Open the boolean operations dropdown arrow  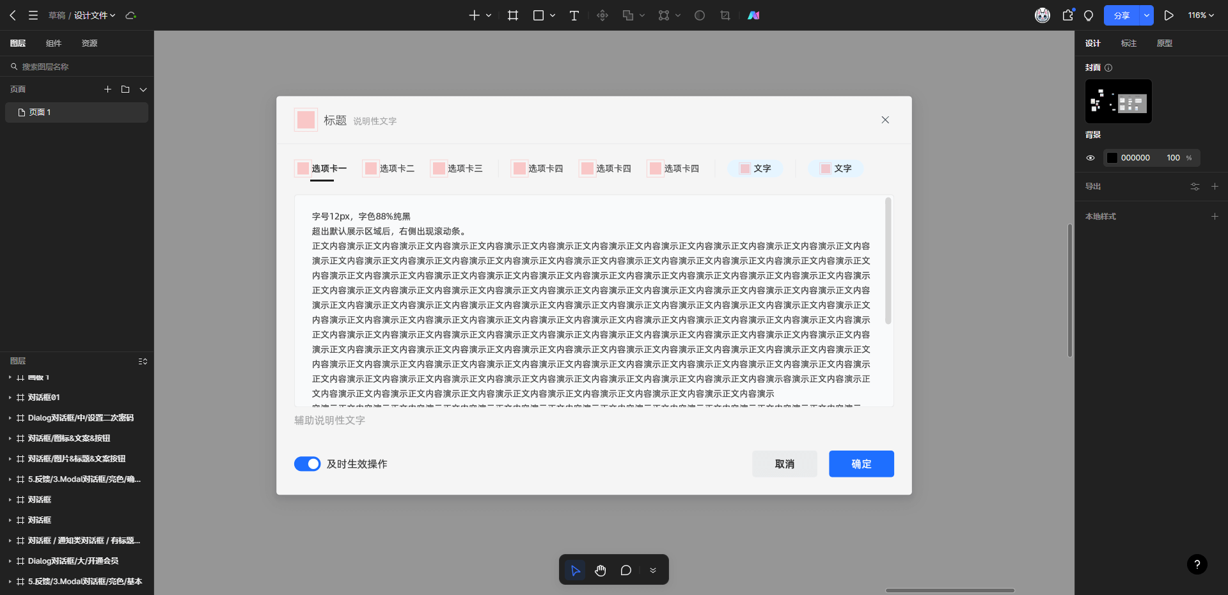(x=642, y=15)
